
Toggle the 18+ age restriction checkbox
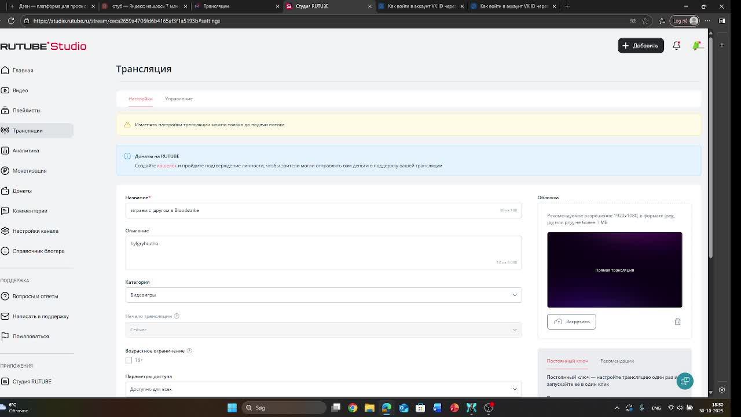129,360
